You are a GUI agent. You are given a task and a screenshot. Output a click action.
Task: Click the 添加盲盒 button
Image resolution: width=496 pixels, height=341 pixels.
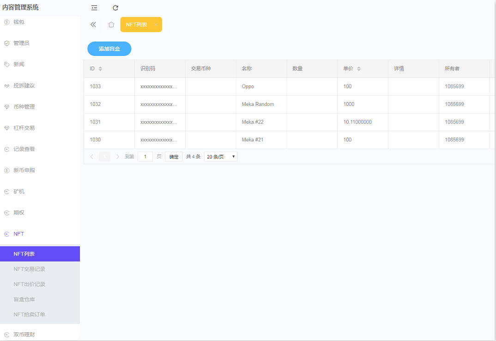[x=109, y=49]
